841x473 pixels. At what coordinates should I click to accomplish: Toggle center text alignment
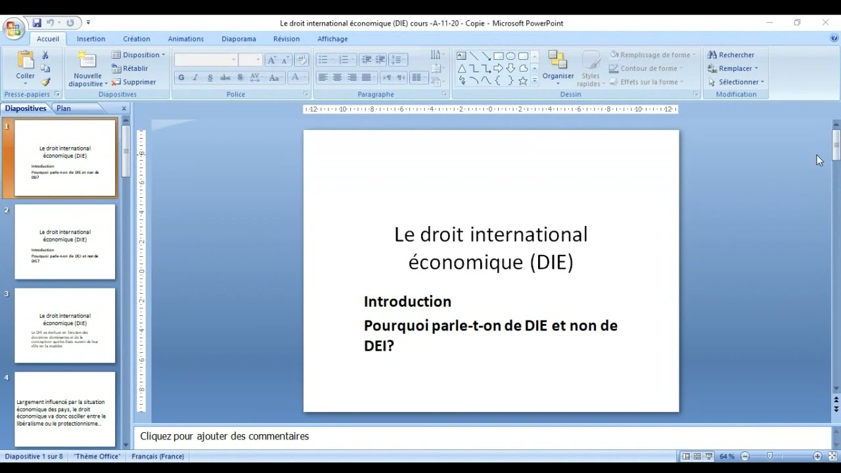[337, 78]
